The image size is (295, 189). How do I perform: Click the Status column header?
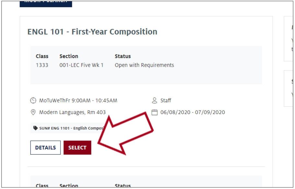[x=123, y=56]
